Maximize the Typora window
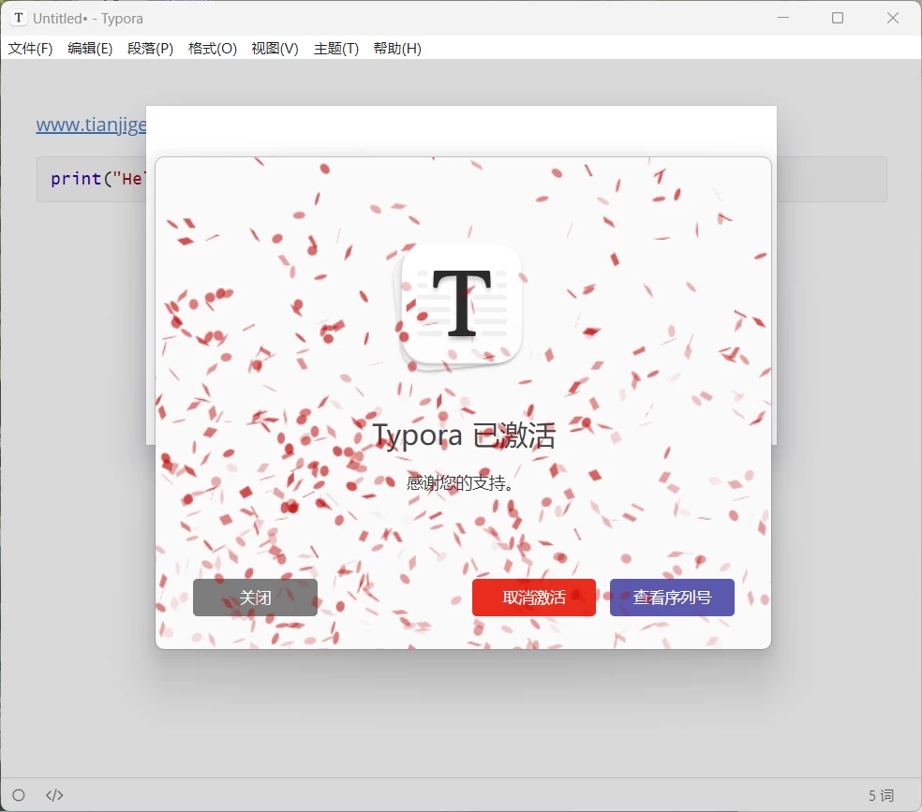 click(x=838, y=18)
